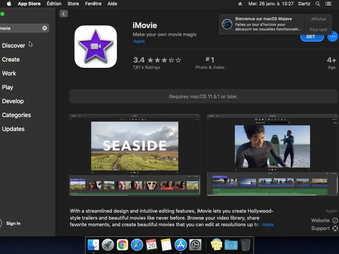Expand description with the more link

click(267, 225)
